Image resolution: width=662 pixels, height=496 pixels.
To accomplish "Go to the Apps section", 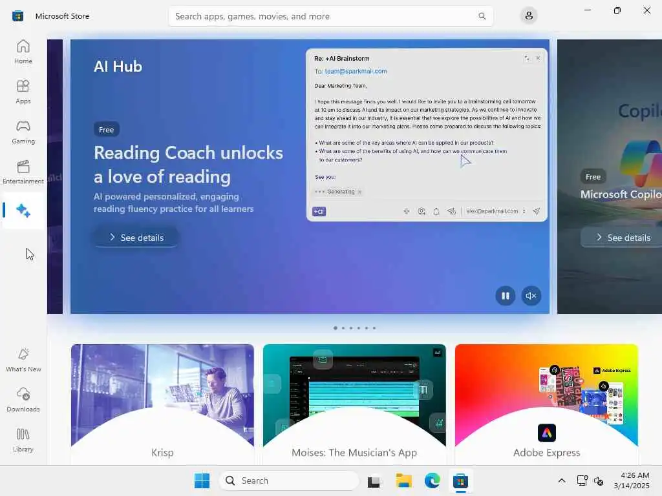I will point(23,92).
